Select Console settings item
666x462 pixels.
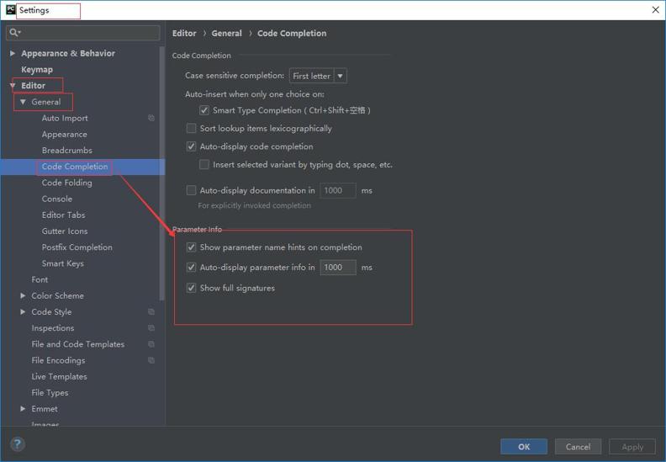(57, 199)
